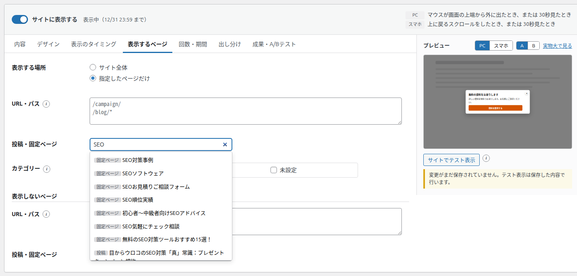
Task: Switch preview to PC mode
Action: point(482,46)
